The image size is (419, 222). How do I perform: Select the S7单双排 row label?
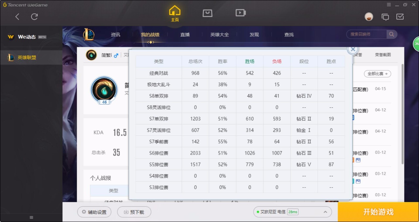159,119
